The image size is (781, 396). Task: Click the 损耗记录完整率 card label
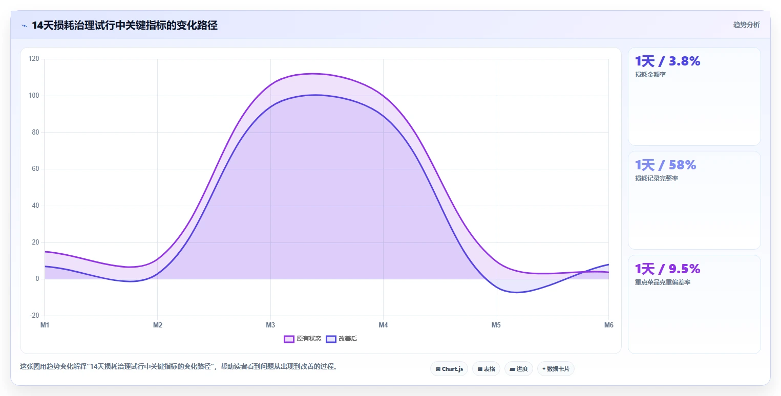click(657, 179)
